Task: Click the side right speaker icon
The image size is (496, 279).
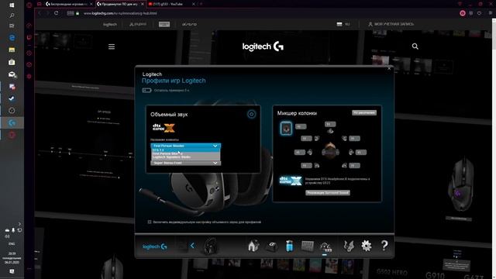Action: tap(351, 152)
